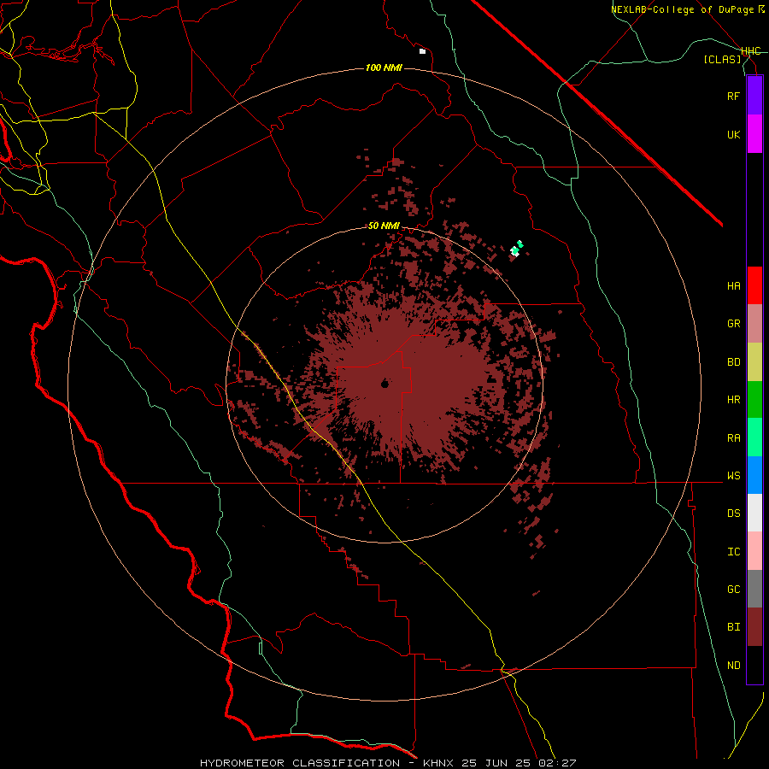Click the 'UK' legend label

coord(733,134)
